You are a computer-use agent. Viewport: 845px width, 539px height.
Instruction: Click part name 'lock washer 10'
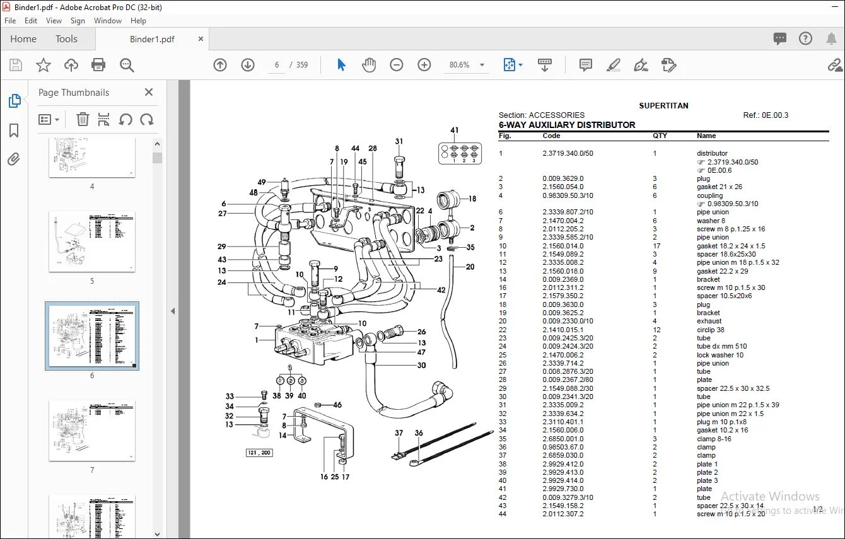tap(720, 355)
